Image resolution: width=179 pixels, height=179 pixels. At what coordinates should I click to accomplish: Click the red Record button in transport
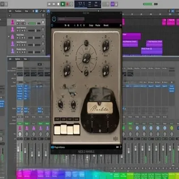point(67,4)
